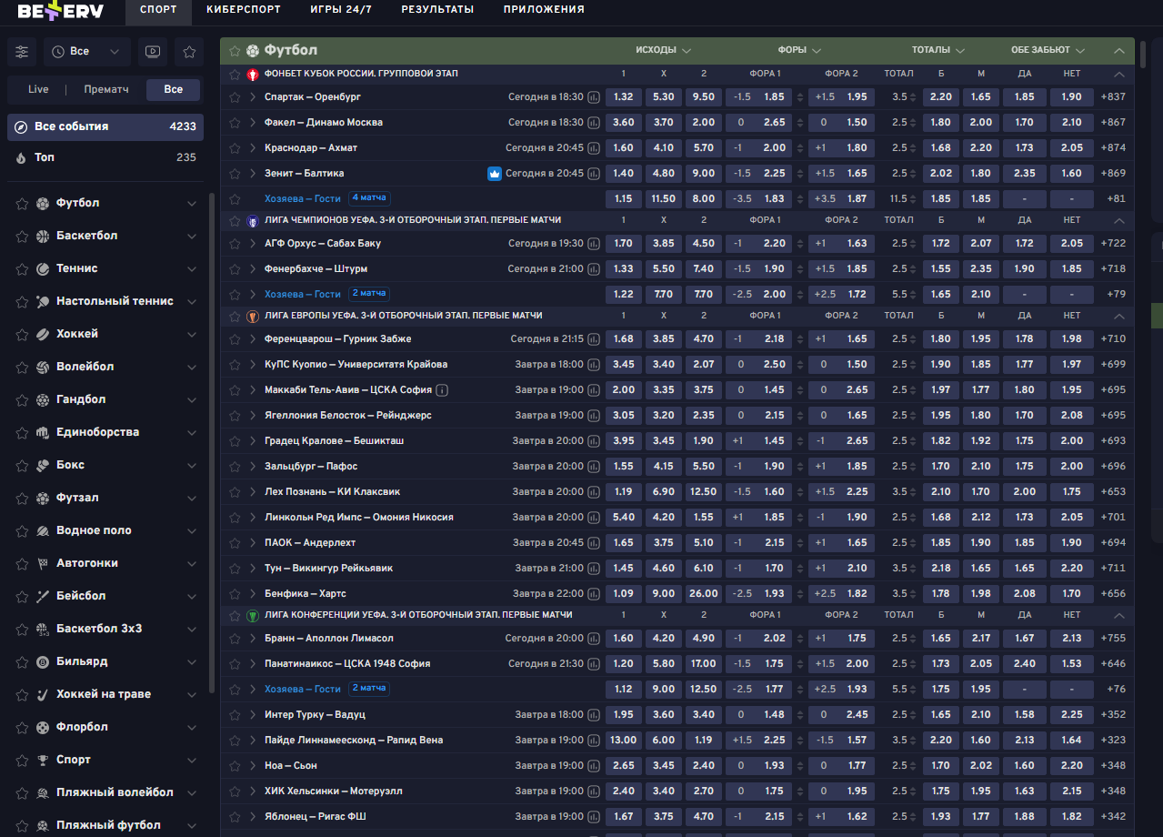
Task: Favorite Фенербахче – Штурм match with star
Action: pyautogui.click(x=235, y=268)
